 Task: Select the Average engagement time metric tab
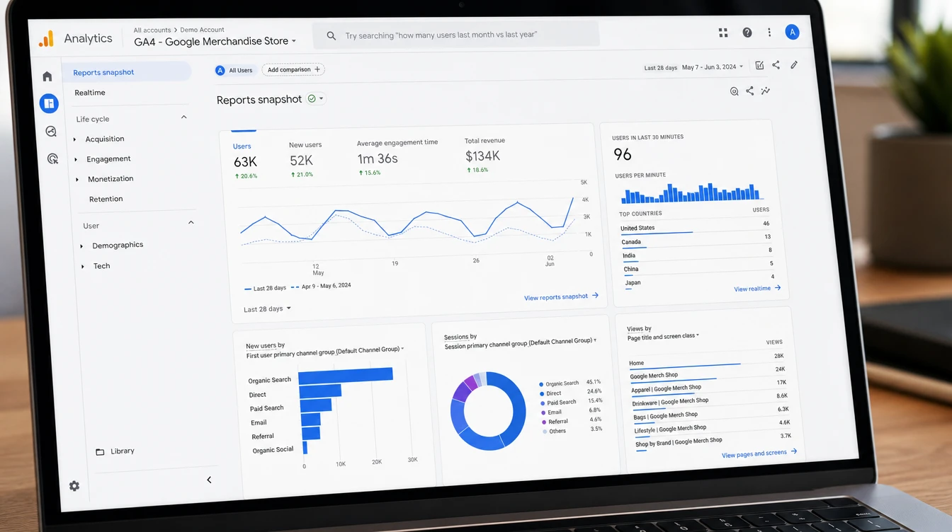coord(397,156)
